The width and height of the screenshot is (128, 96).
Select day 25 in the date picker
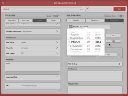[88, 38]
